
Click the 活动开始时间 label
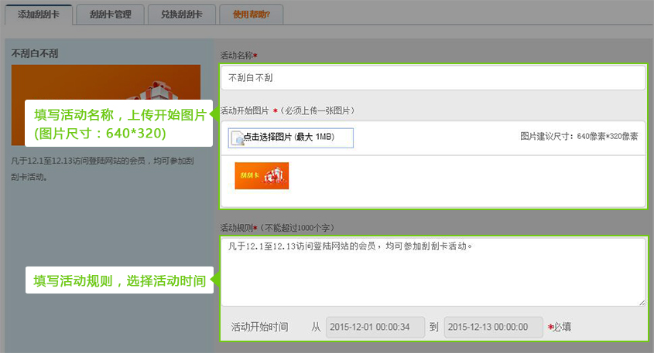(x=260, y=328)
